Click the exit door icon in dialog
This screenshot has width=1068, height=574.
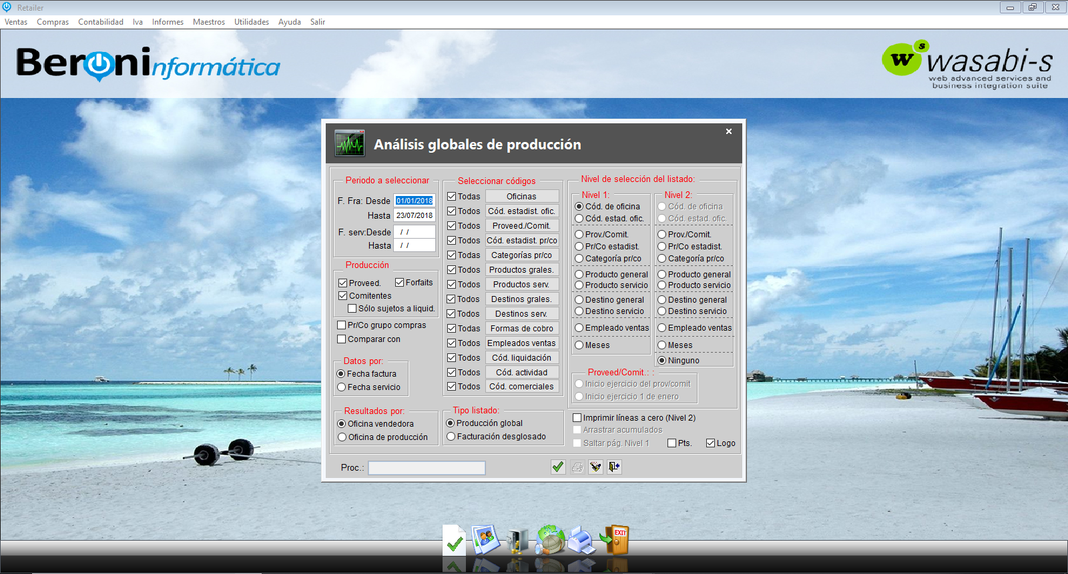click(x=614, y=467)
